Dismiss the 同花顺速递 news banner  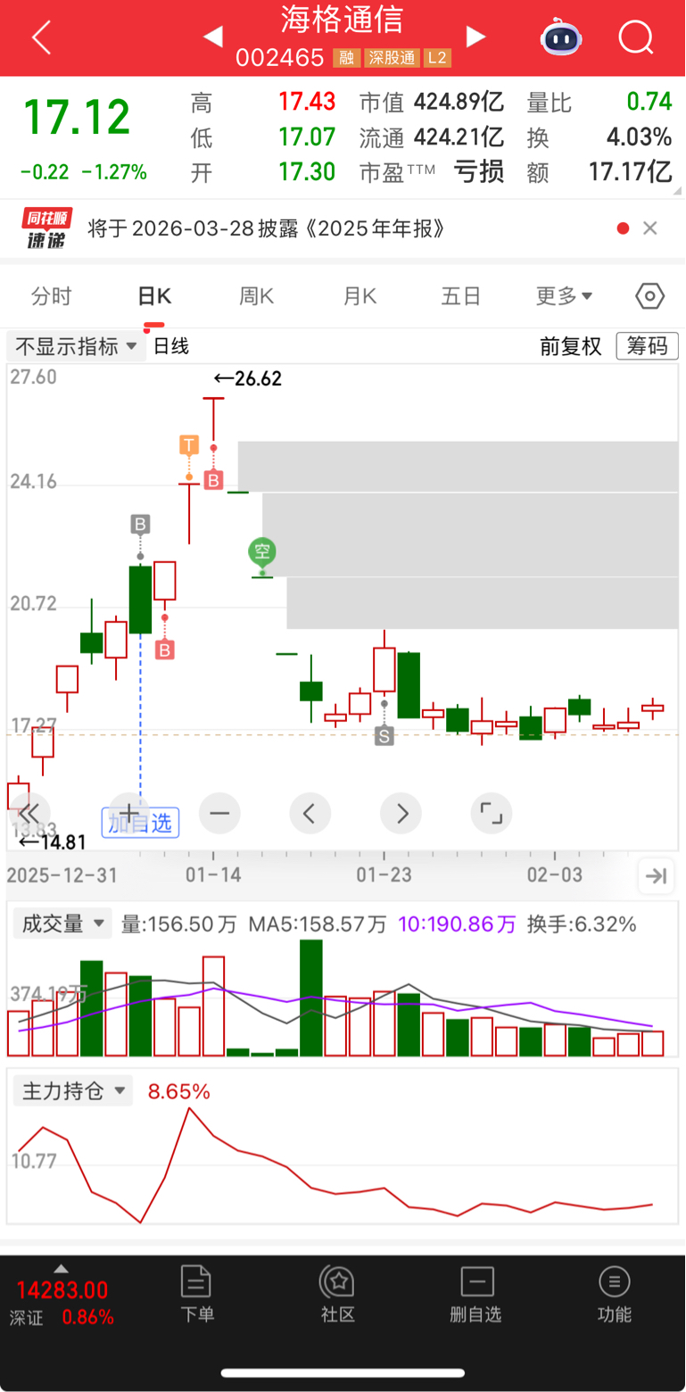pos(650,228)
